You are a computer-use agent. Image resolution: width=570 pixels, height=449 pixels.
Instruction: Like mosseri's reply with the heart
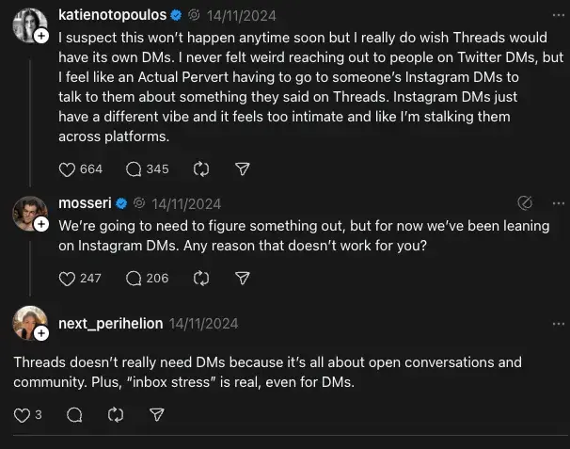point(67,279)
